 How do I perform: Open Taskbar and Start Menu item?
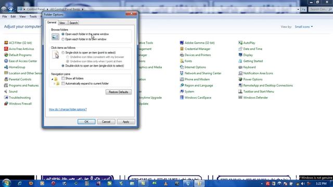[x=259, y=91]
